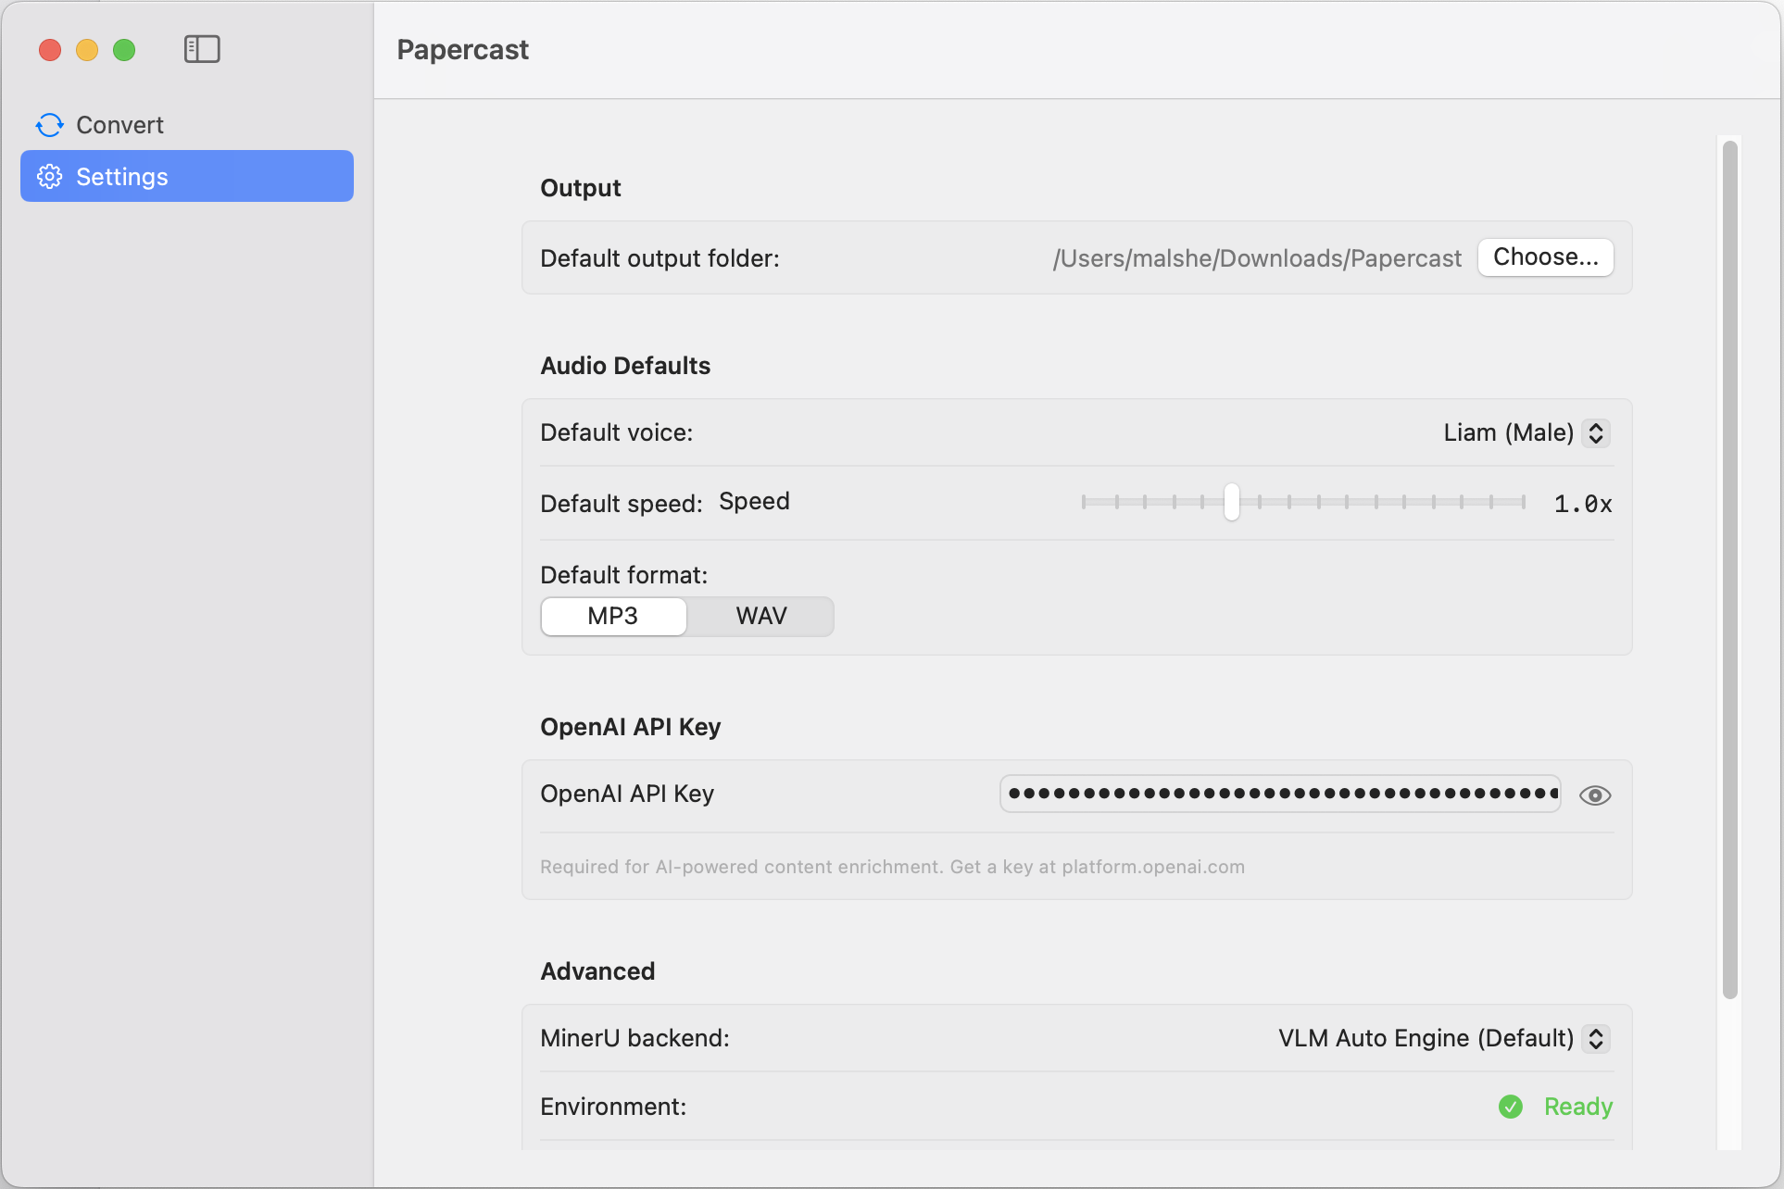Click the default output folder path

pos(1257,258)
